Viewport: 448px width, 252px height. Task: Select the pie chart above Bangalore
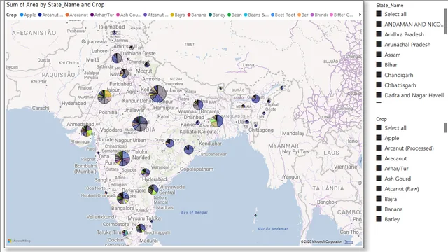coord(123,198)
